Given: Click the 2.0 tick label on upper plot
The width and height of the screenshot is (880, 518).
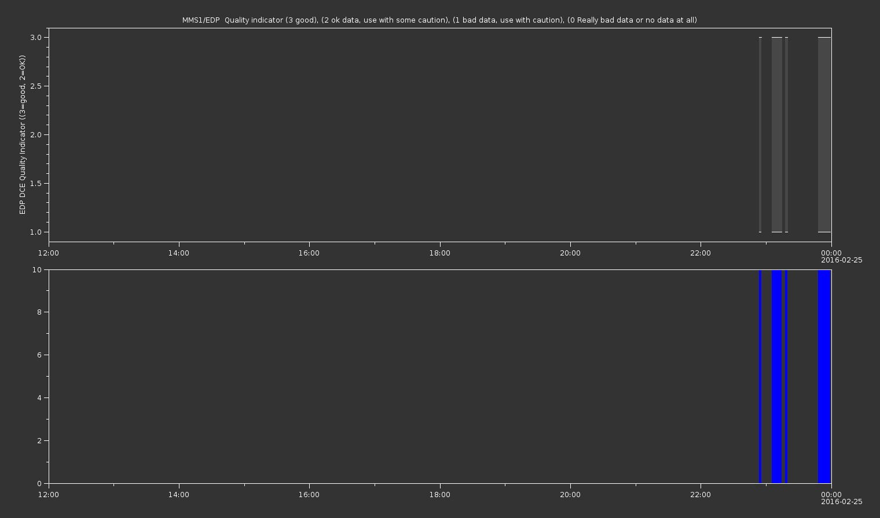Looking at the screenshot, I should (x=36, y=134).
